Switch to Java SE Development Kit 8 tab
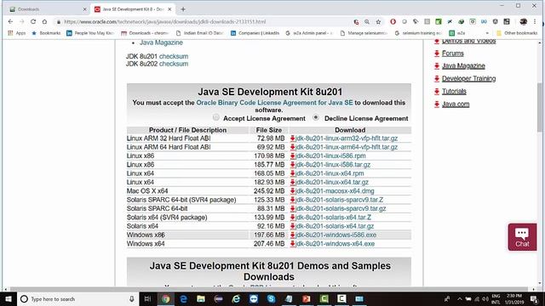Image resolution: width=545 pixels, height=306 pixels. click(x=133, y=9)
